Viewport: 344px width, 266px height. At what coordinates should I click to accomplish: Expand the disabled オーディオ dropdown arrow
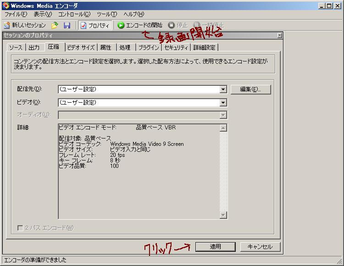(223, 115)
